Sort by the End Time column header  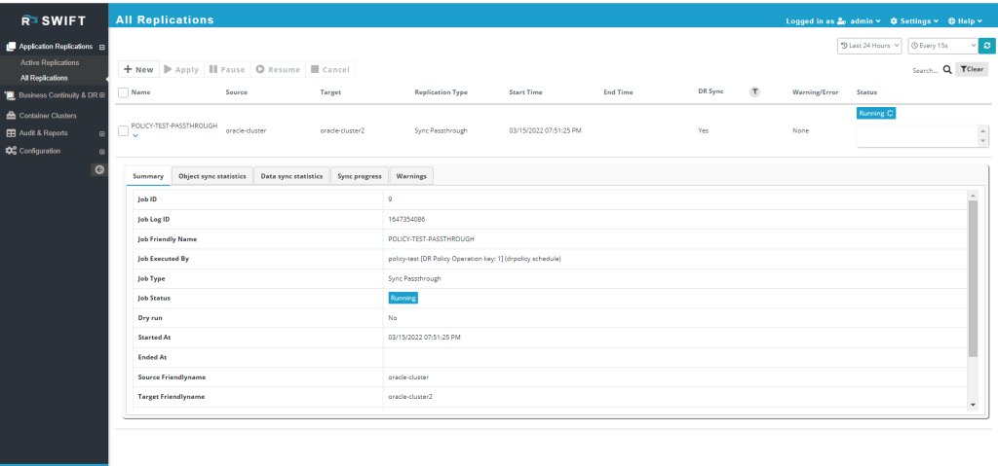click(618, 92)
